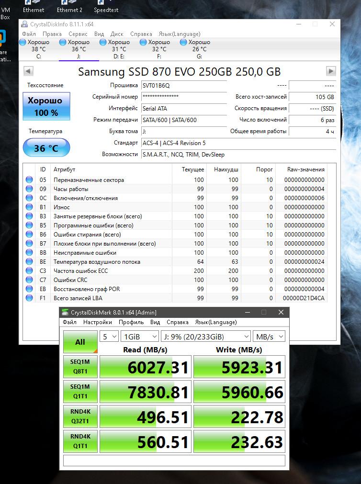Select drive C: health icon at 38 °C
The image size is (361, 484).
point(23,42)
